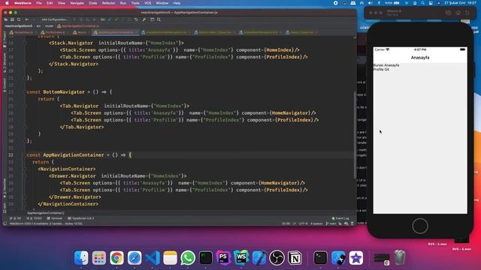Screen dimensions: 481x270
Task: Click the save all icon in toolbar
Action: tap(12, 19)
